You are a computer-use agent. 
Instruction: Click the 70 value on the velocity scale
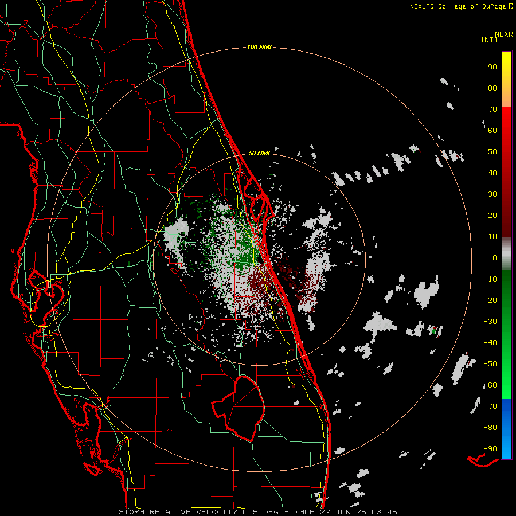[x=492, y=110]
